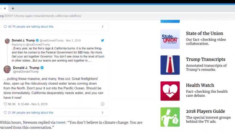The image size is (235, 132).
Task: Click the 'tweet' hyperlink in Newsom paragraph
Action: pyautogui.click(x=61, y=122)
